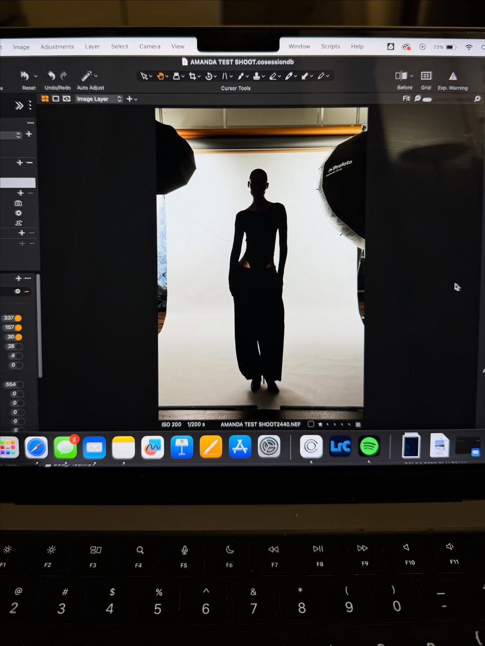Enable the eye proof margin viewer toggle
Screen dimensions: 485x646
[x=66, y=99]
